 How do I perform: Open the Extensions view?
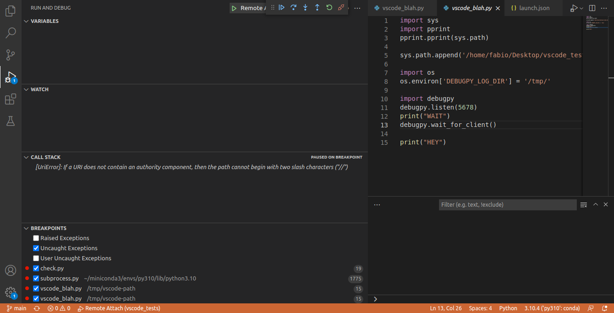pos(11,99)
